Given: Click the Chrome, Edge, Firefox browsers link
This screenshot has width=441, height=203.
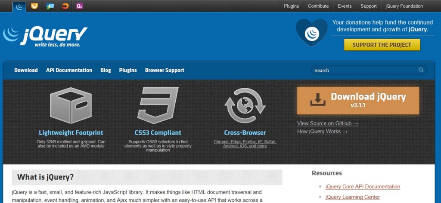Looking at the screenshot, I should point(245,144).
